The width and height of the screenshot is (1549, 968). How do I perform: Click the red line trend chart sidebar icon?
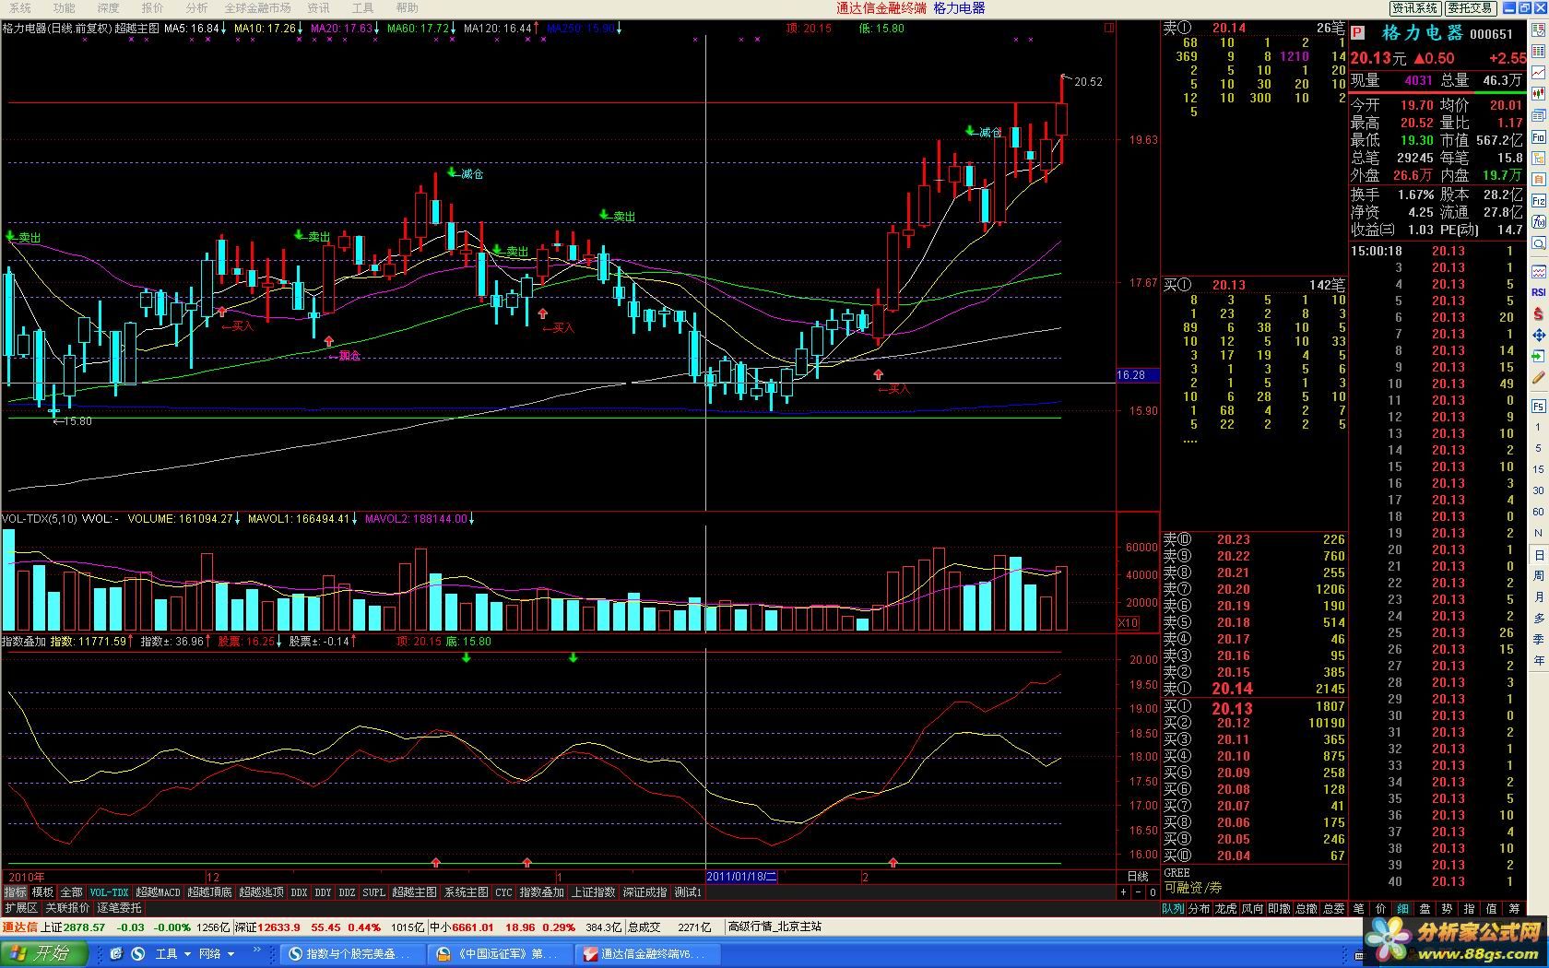coord(1538,73)
